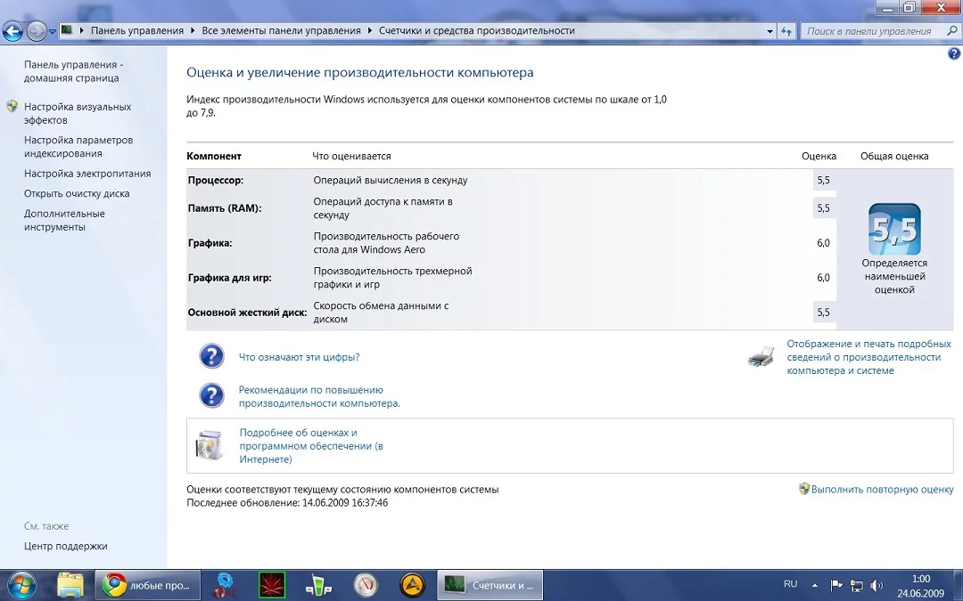Open 'Подробнее об оценках и программном обеспечении' link

point(311,446)
